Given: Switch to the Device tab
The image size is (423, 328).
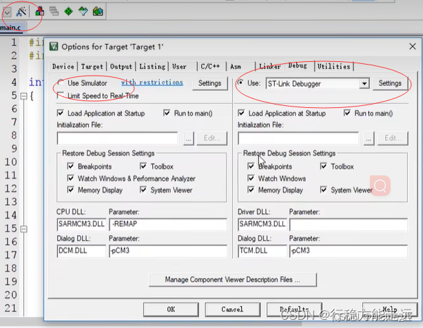Looking at the screenshot, I should click(63, 67).
